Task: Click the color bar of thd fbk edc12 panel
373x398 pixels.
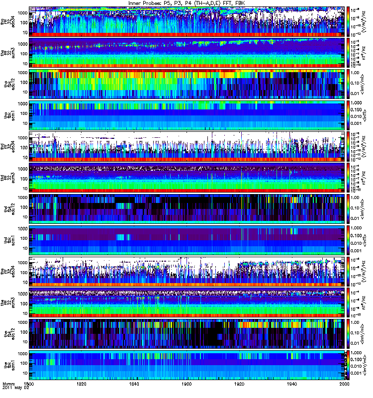Action: click(x=348, y=209)
